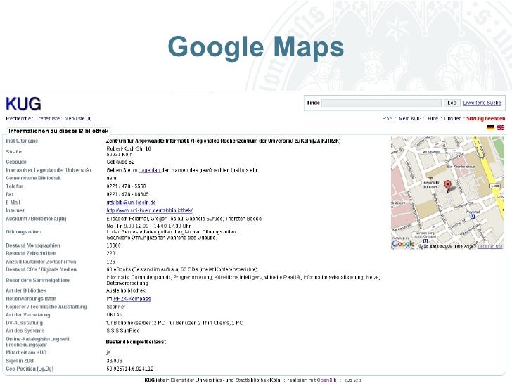The height and width of the screenshot is (384, 512).
Task: Click the Wayertal subway station icon on map
Action: (473, 216)
